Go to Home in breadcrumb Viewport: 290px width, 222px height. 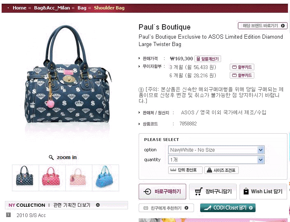[19, 8]
